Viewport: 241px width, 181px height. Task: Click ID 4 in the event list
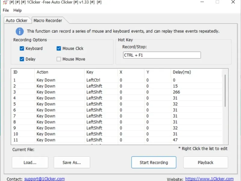[x=14, y=98]
